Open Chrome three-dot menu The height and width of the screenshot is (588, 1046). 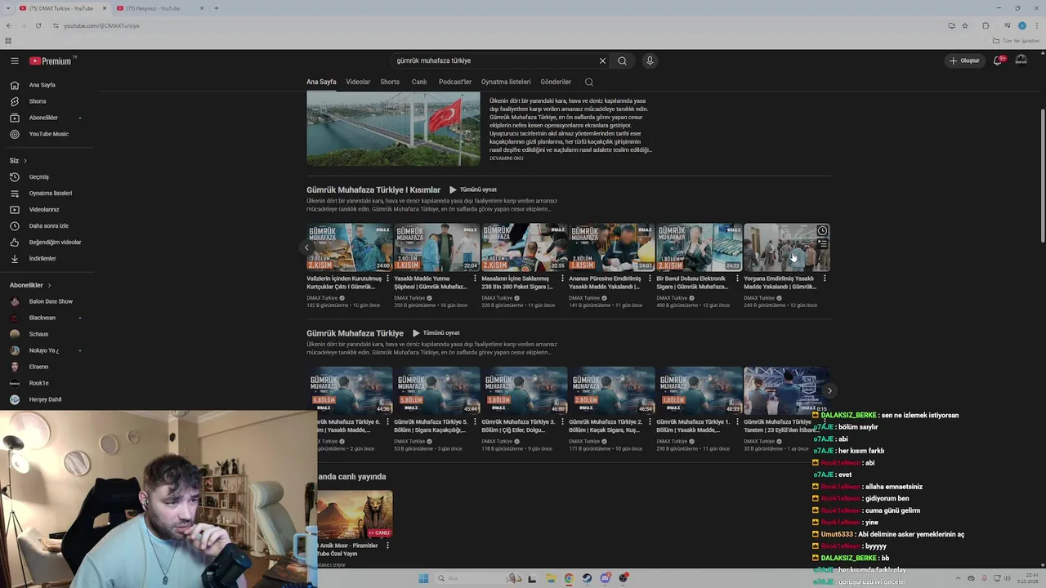1038,25
